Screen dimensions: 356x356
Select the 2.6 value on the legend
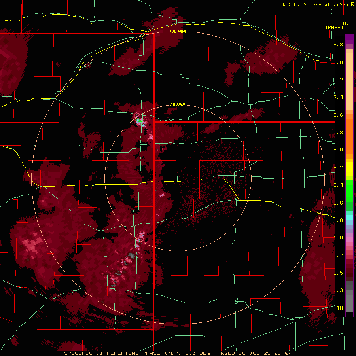(338, 203)
